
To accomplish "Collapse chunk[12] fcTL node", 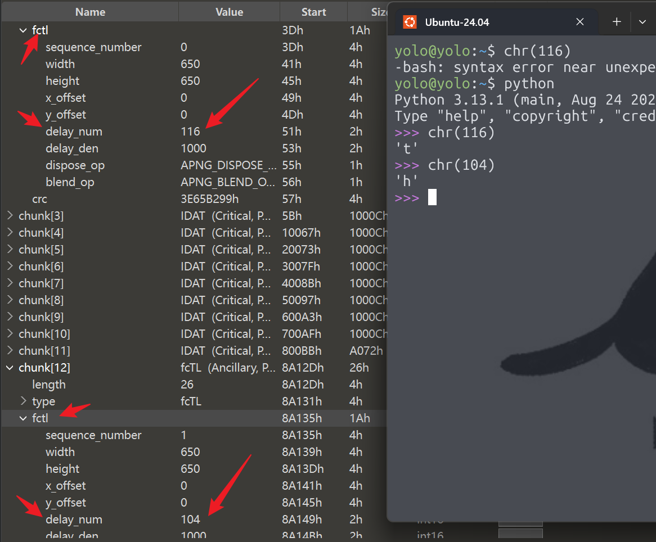I will point(10,368).
